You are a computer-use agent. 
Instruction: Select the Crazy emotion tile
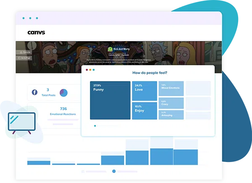pyautogui.click(x=171, y=103)
